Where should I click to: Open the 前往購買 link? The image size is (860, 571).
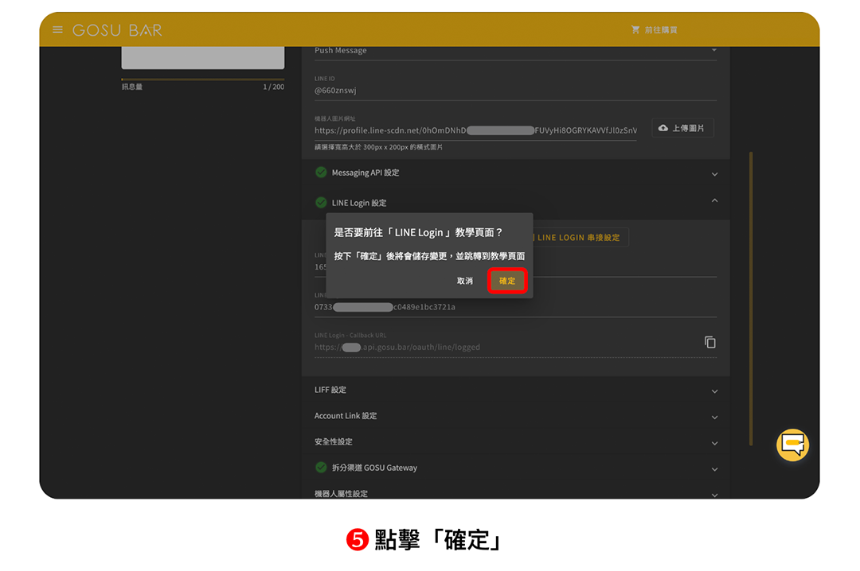660,30
